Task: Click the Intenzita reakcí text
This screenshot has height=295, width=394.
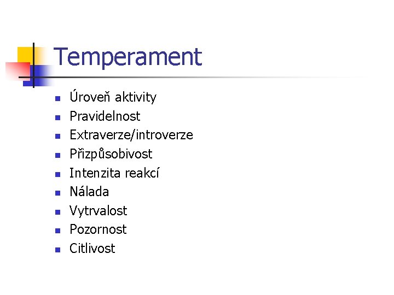Action: pyautogui.click(x=114, y=173)
